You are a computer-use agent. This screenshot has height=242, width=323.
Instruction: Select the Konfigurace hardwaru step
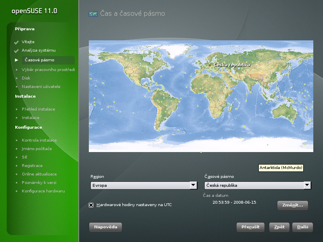coord(43,191)
